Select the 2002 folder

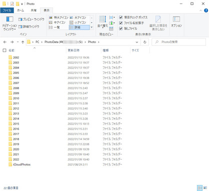(x=16, y=57)
